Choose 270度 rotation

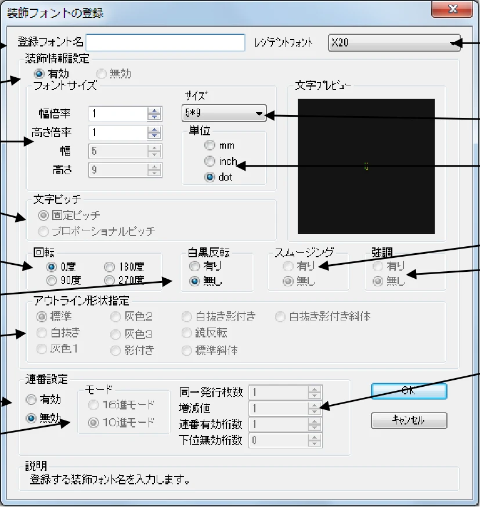coord(109,280)
